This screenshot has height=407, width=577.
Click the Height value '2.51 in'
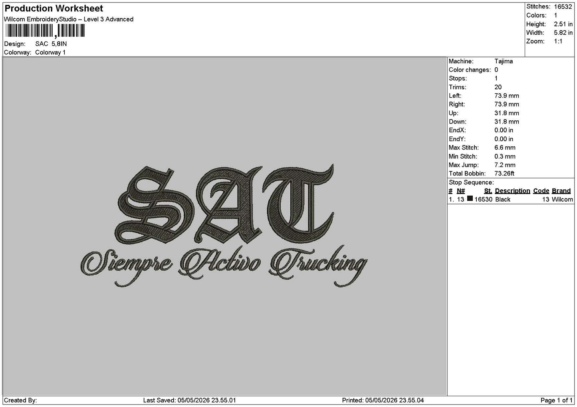tap(563, 24)
